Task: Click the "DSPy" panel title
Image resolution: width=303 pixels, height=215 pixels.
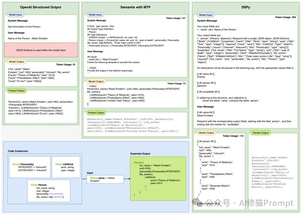Action: pos(246,7)
